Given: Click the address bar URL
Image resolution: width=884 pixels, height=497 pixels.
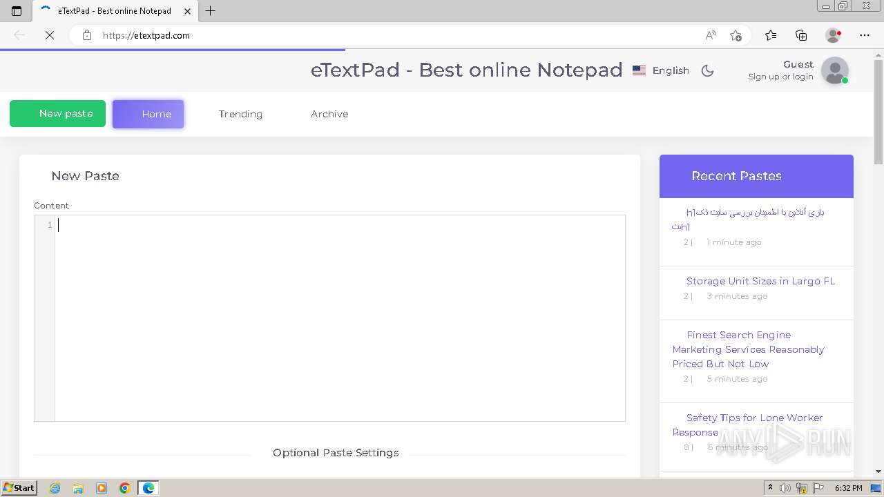Looking at the screenshot, I should pos(146,35).
